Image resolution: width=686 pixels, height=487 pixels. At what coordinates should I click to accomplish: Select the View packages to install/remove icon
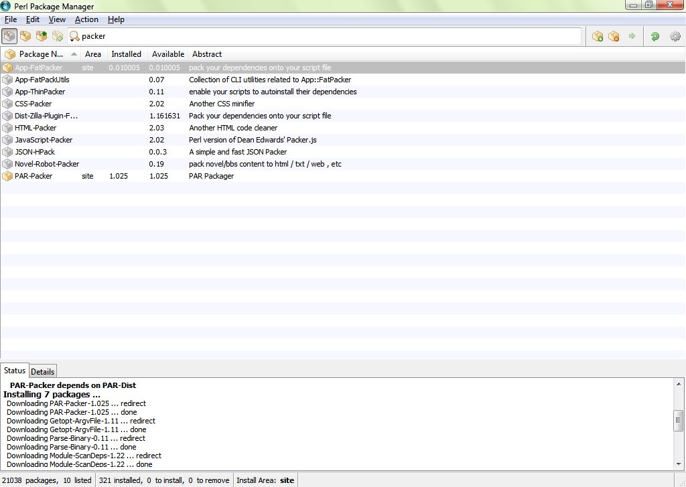pyautogui.click(x=58, y=36)
